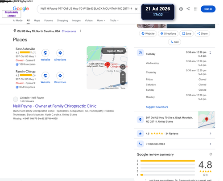Save the business with Save button
223x181 pixels.
click(x=186, y=33)
